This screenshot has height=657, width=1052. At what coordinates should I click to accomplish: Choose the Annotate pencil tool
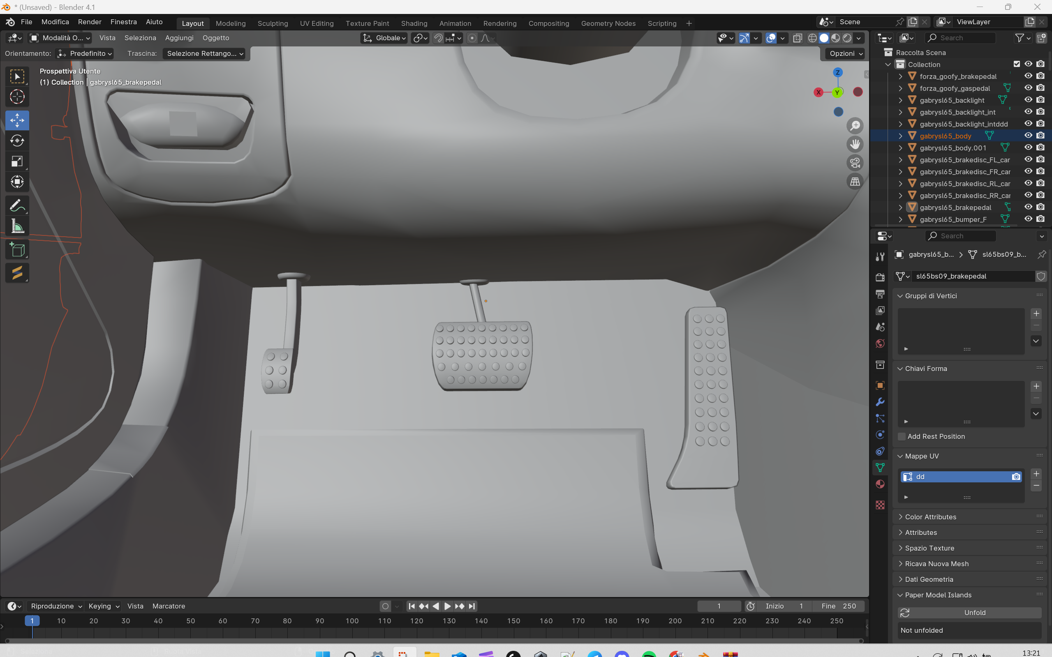point(17,205)
